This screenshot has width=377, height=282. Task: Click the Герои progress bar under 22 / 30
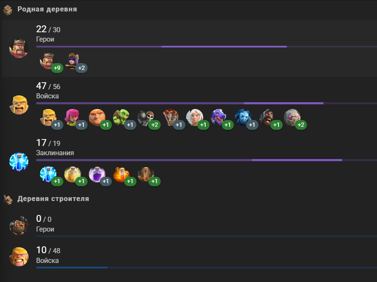tap(207, 47)
